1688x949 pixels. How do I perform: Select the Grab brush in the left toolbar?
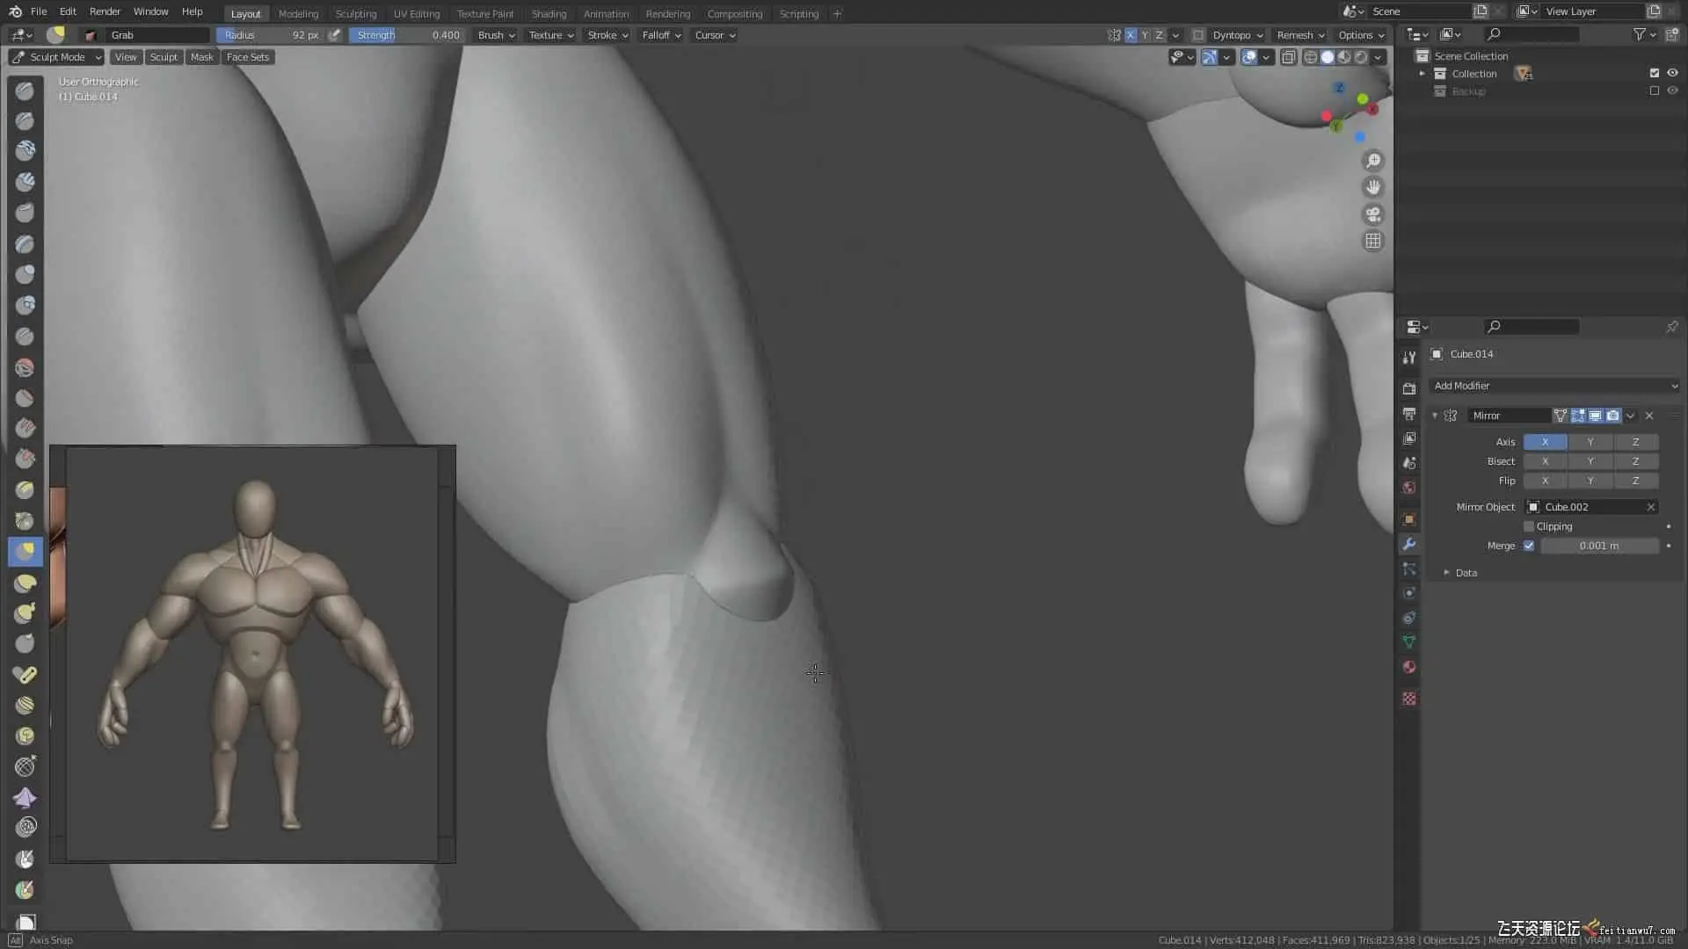click(25, 552)
